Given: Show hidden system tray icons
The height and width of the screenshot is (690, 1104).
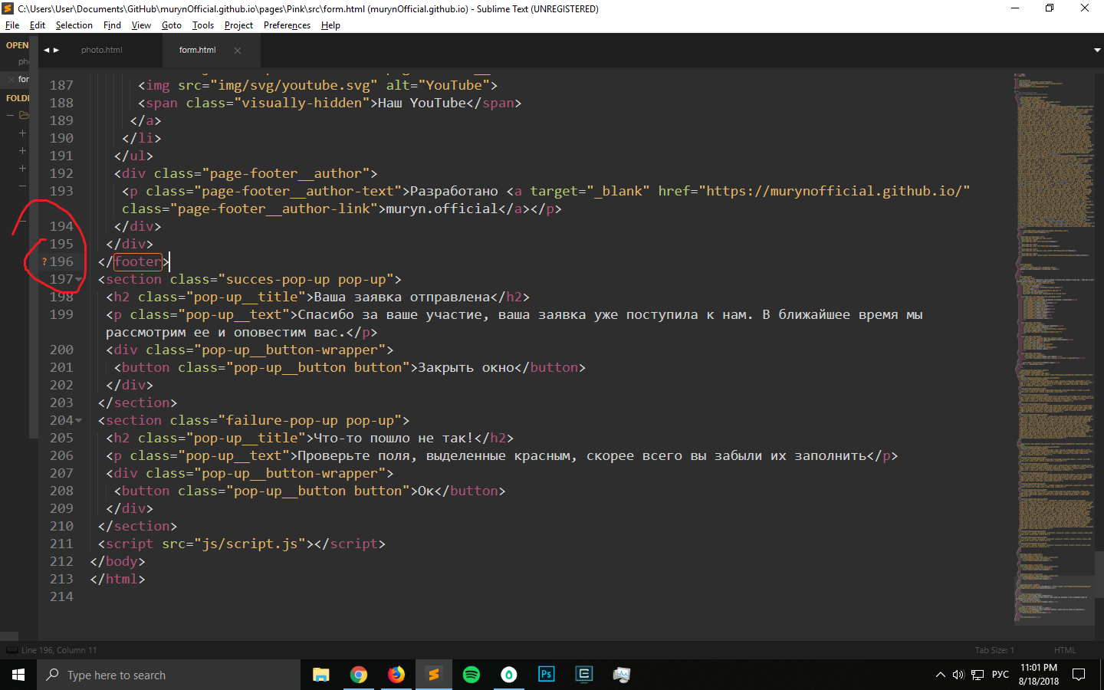Looking at the screenshot, I should [x=941, y=675].
